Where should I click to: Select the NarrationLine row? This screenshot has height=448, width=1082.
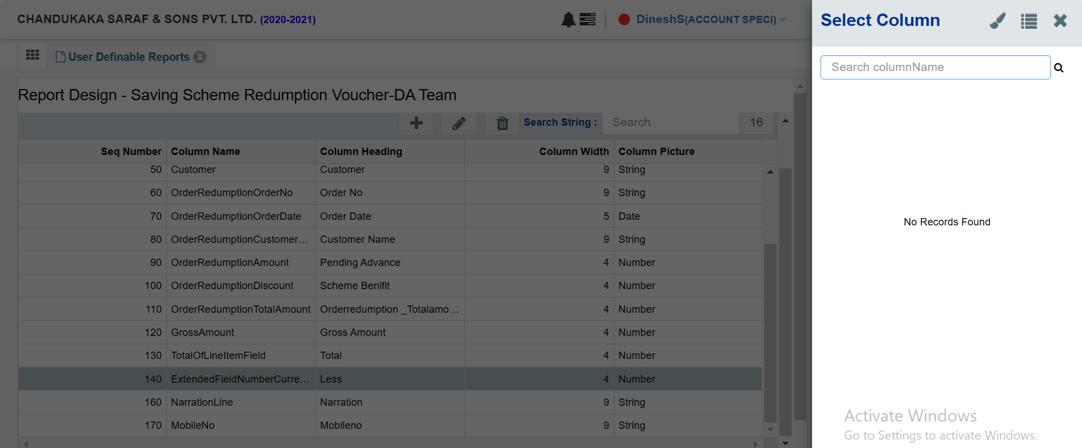[x=390, y=402]
